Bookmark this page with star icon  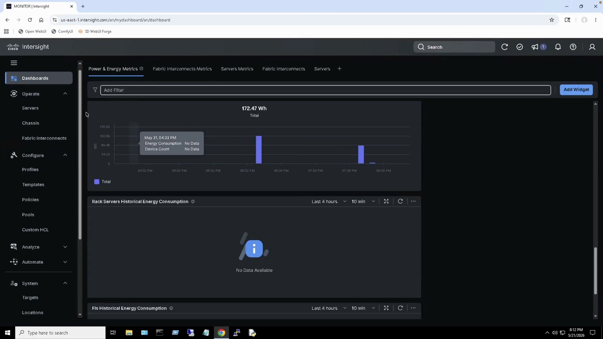pos(552,20)
